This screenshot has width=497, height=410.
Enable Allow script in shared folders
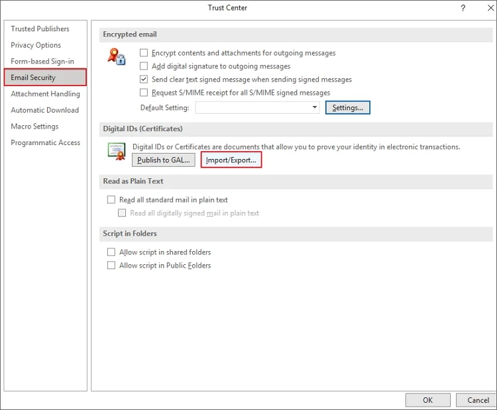click(111, 252)
